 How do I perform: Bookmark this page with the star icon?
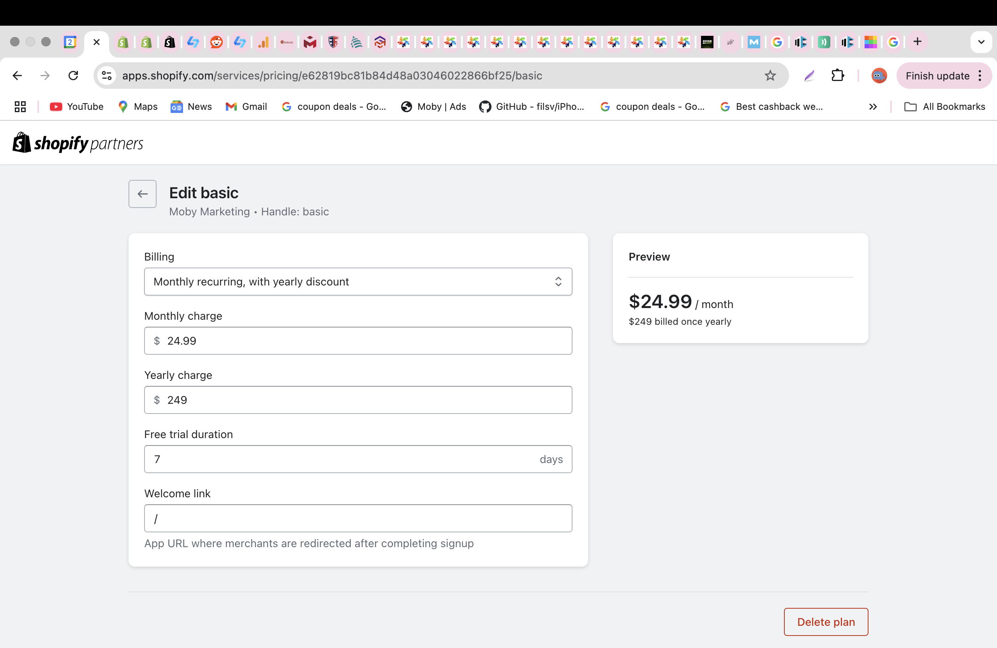click(770, 76)
